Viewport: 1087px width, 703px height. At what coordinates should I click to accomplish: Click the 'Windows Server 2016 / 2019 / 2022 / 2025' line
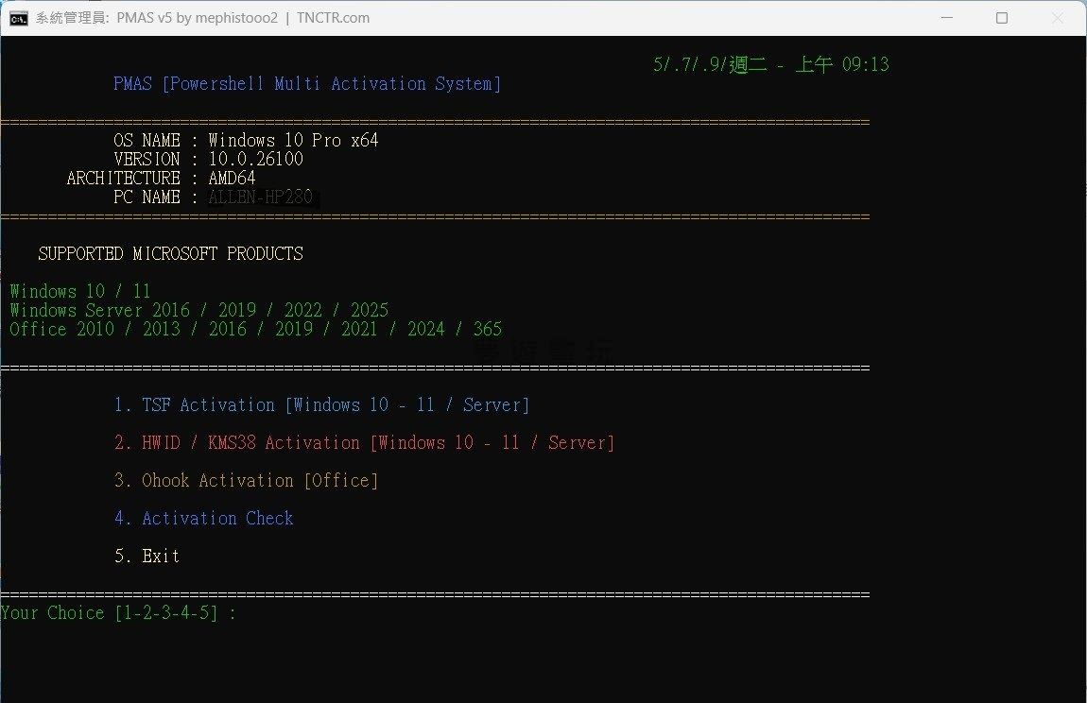[x=198, y=310]
